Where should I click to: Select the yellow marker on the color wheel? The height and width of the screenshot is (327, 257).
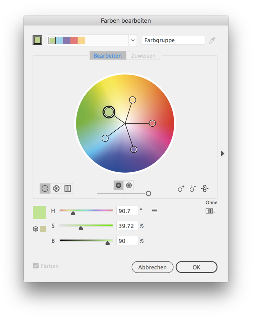click(x=133, y=100)
